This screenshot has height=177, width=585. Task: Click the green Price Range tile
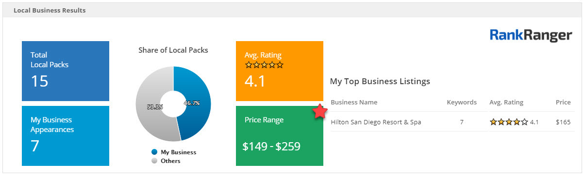(280, 136)
